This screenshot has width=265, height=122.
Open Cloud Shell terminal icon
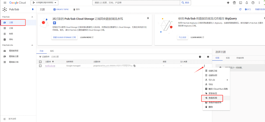[x=240, y=3]
